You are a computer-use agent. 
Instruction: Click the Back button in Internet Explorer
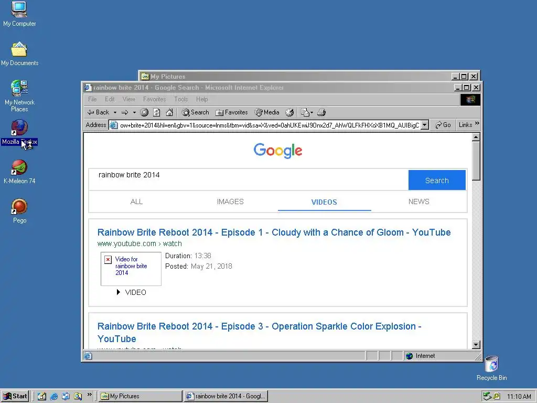tap(98, 112)
